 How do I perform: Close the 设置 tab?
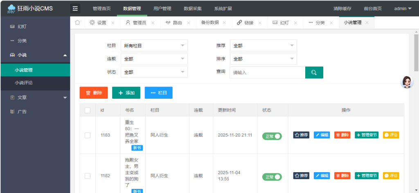(x=113, y=23)
